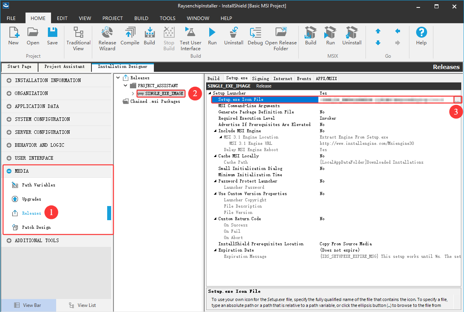Open the Patch Design view
This screenshot has width=464, height=312.
click(36, 227)
